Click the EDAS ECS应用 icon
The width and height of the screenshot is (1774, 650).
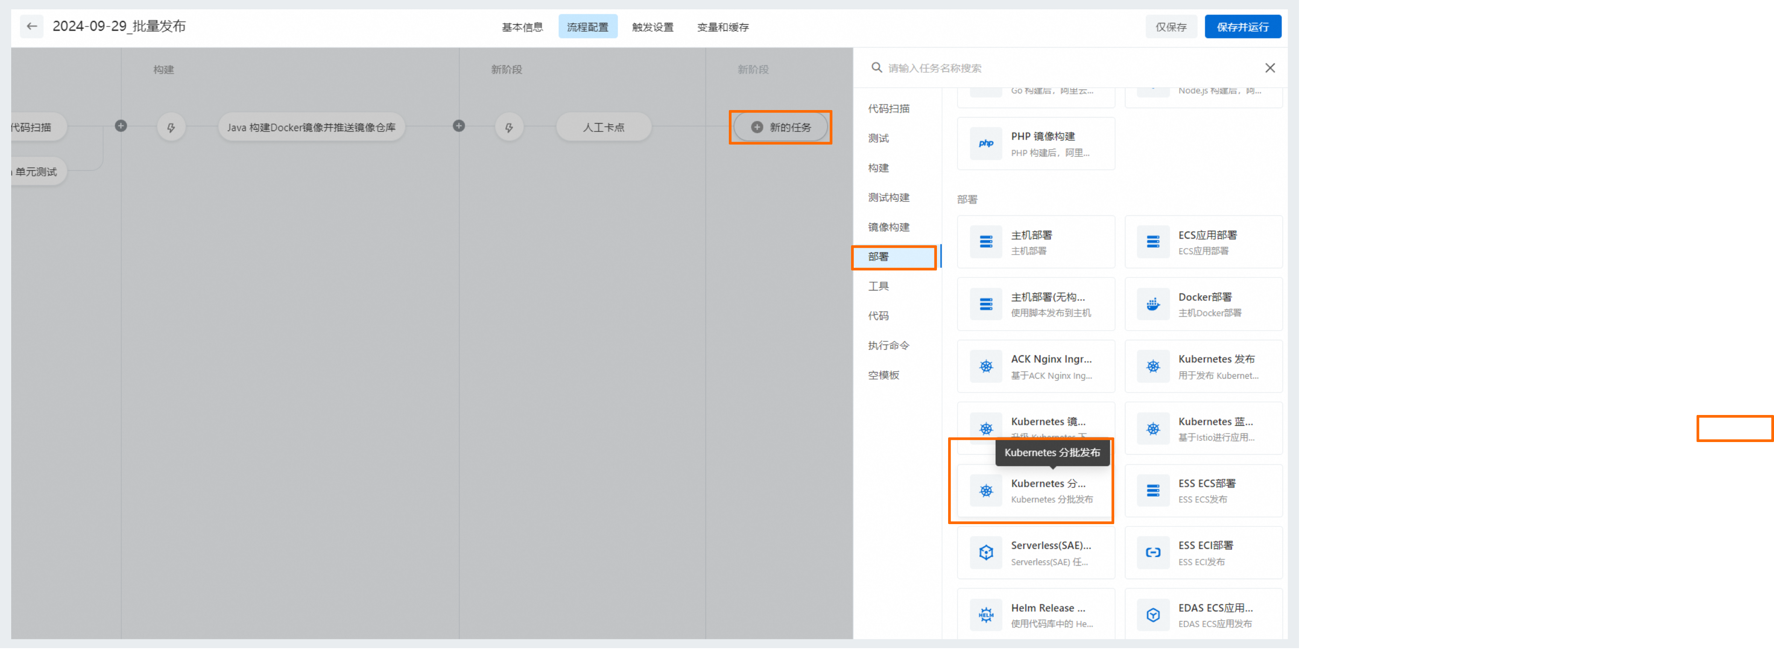(1153, 615)
